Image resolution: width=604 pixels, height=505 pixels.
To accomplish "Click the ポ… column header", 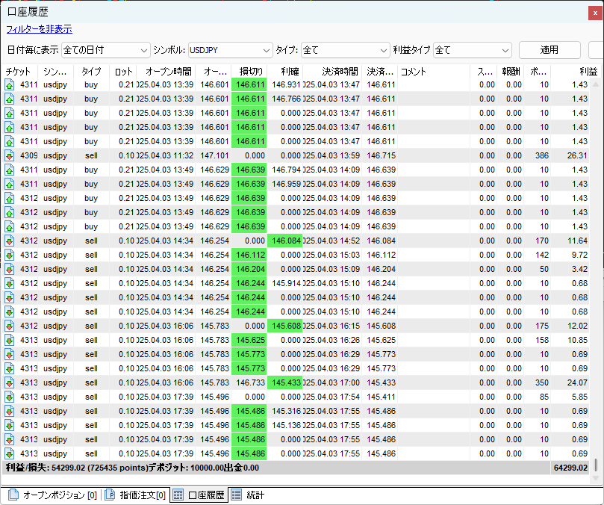I will coord(538,71).
